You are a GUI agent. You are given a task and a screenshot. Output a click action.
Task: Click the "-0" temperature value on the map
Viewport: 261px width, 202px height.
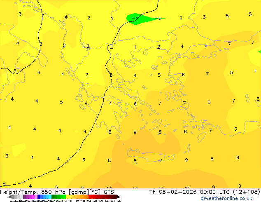tap(158, 18)
